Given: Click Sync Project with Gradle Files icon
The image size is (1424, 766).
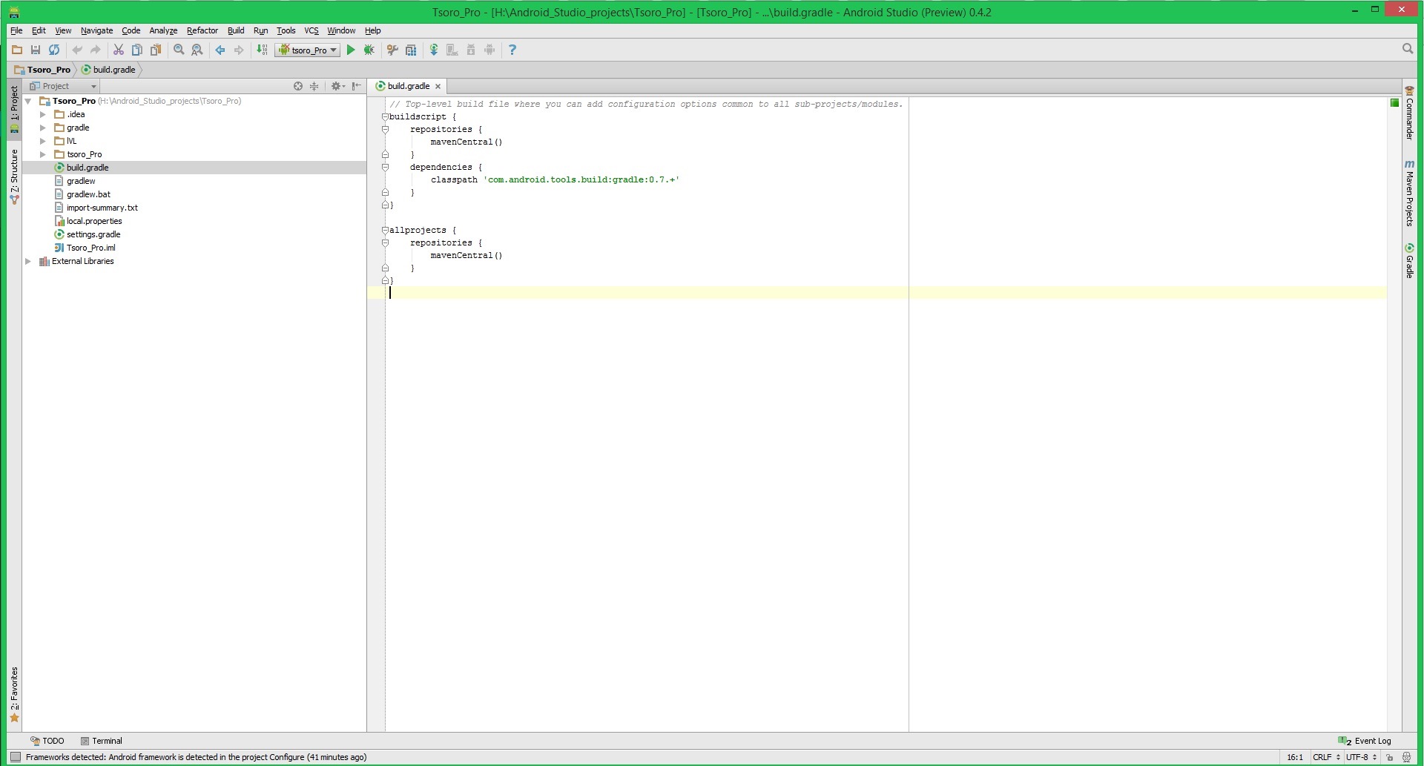Looking at the screenshot, I should tap(434, 50).
